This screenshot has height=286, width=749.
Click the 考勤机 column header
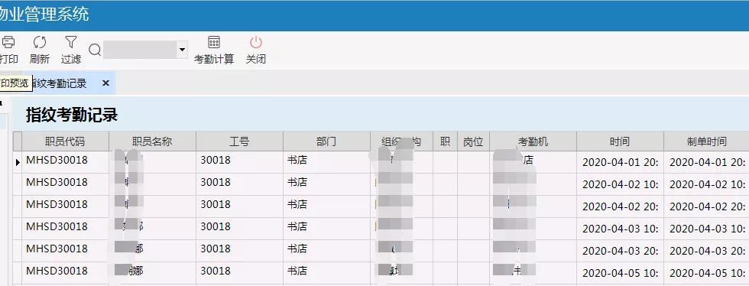coord(533,141)
